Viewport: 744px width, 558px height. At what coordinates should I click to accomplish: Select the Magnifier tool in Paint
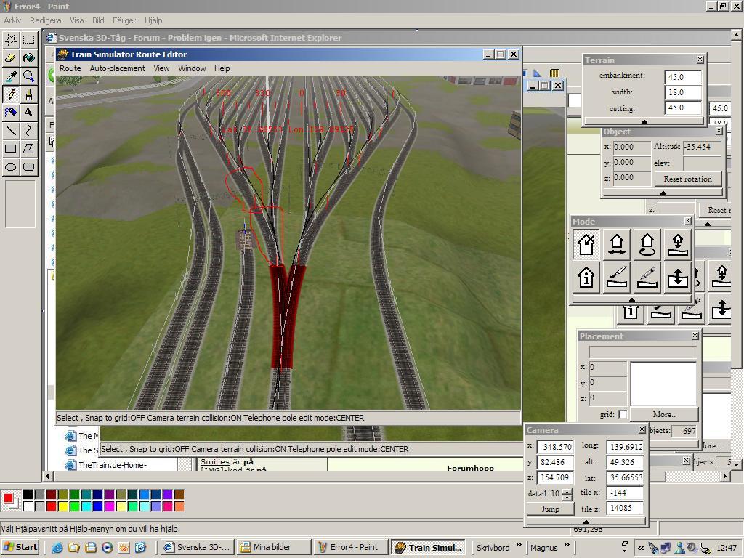pyautogui.click(x=28, y=76)
